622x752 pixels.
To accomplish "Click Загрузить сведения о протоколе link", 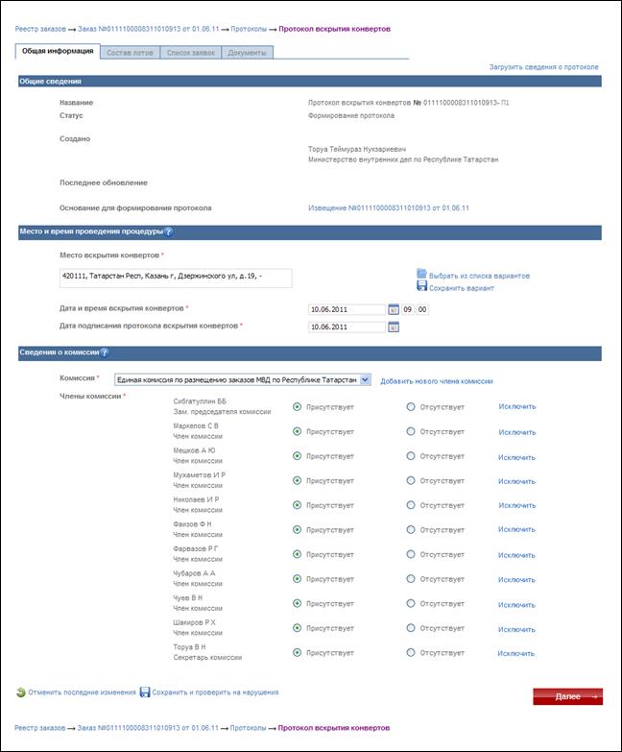I will pos(543,67).
